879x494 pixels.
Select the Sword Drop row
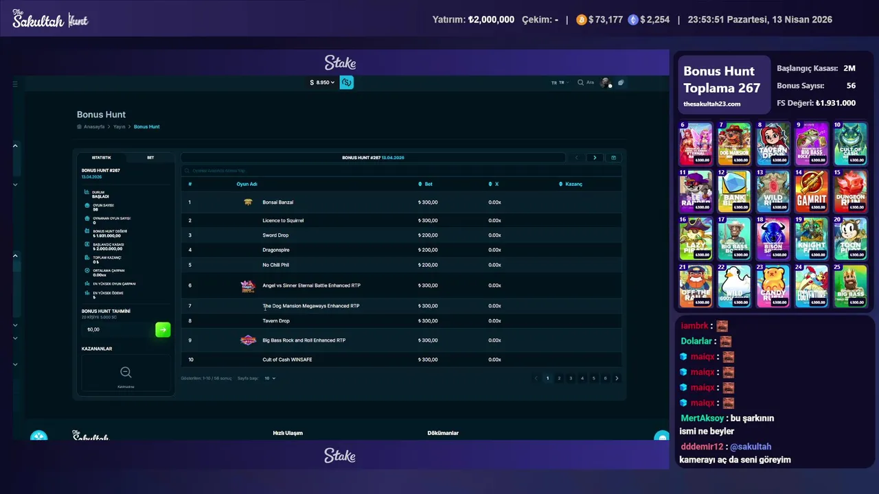[x=401, y=235]
